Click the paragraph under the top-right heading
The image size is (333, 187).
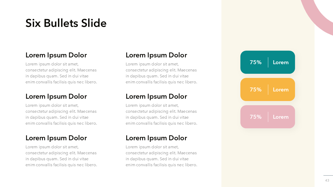[161, 73]
